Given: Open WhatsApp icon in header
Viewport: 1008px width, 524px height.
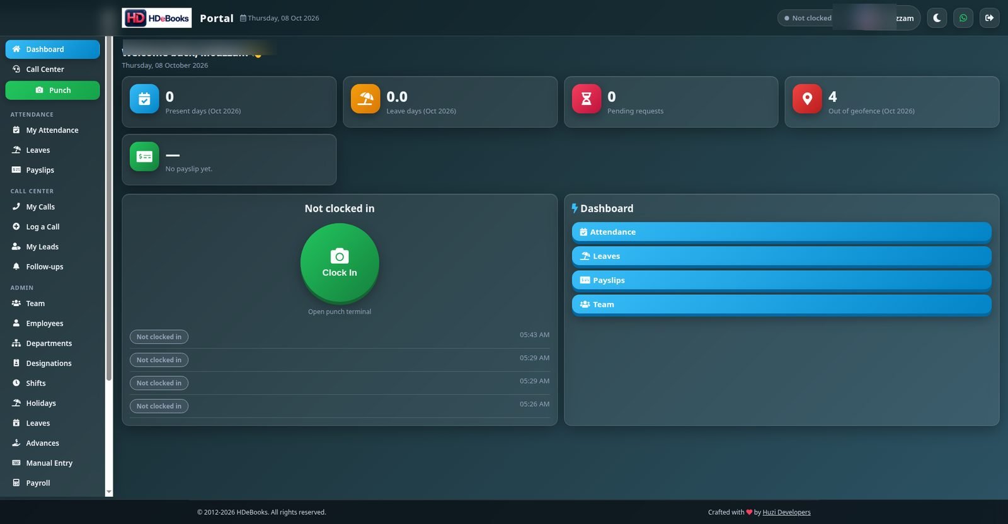Looking at the screenshot, I should [963, 18].
